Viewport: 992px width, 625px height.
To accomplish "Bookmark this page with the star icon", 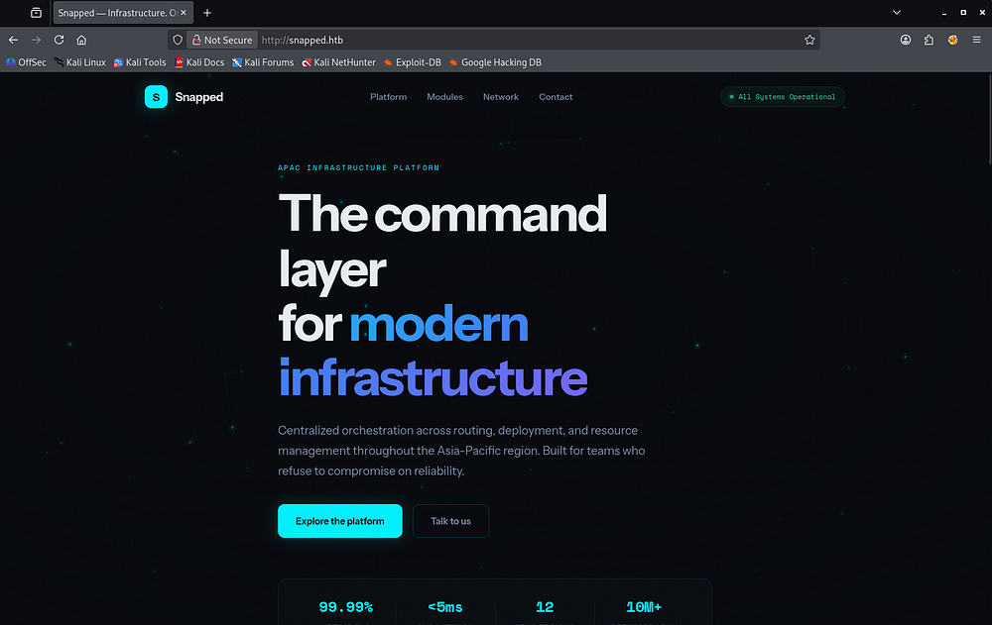I will pos(809,40).
